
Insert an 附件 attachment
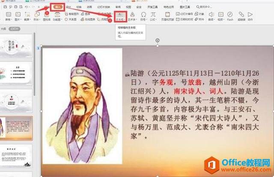click(x=200, y=19)
